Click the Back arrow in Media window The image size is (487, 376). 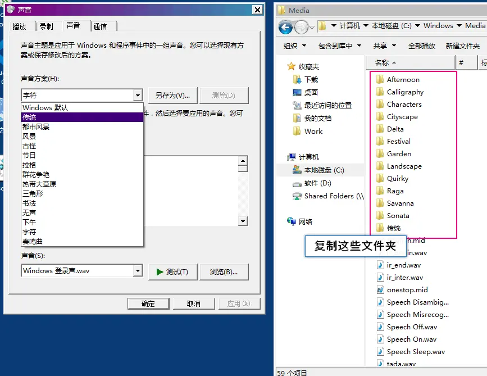click(x=285, y=28)
